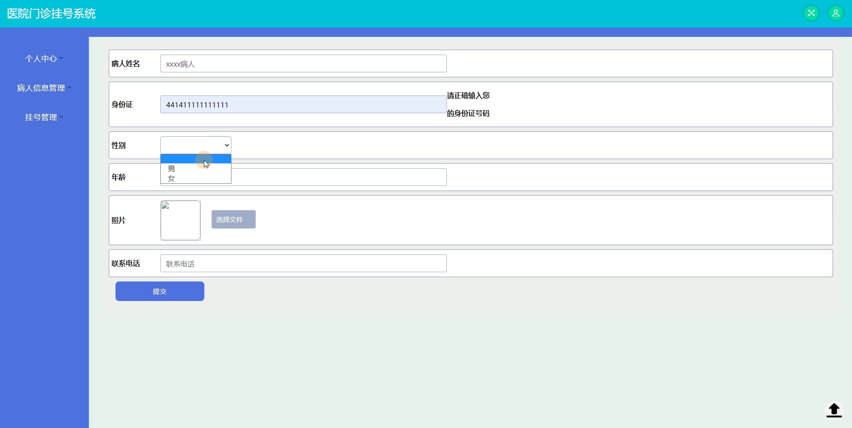Expand the 病人信息管理 sidebar menu
The width and height of the screenshot is (852, 428).
click(43, 87)
